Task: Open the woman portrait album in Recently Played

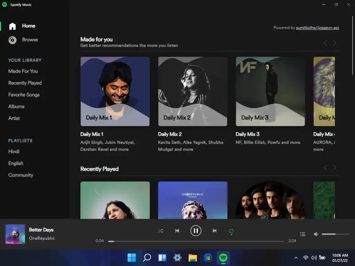Action: click(x=115, y=200)
